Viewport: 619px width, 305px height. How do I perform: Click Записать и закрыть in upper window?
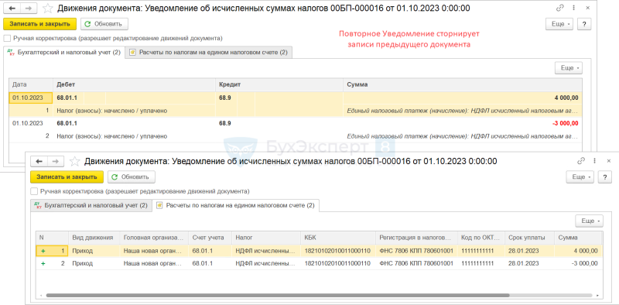pos(39,24)
